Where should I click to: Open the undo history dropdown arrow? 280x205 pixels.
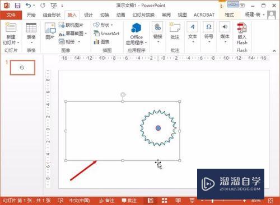pos(34,6)
